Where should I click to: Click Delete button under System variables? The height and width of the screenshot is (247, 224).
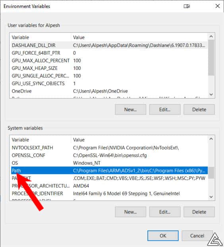click(x=199, y=212)
